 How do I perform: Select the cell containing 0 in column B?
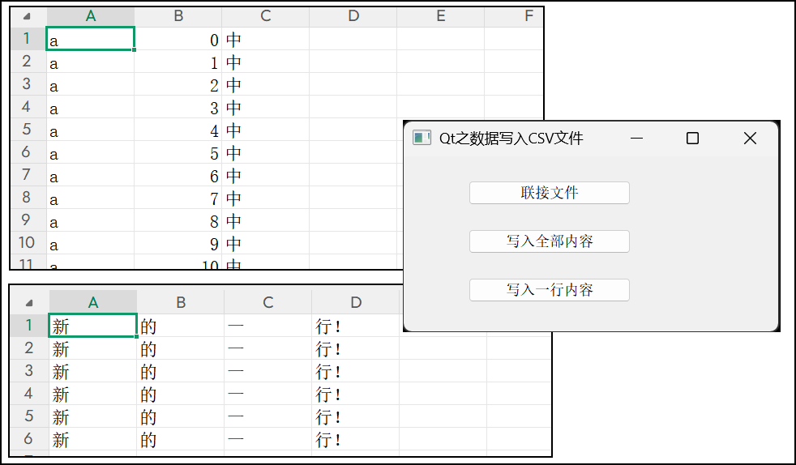pyautogui.click(x=178, y=40)
